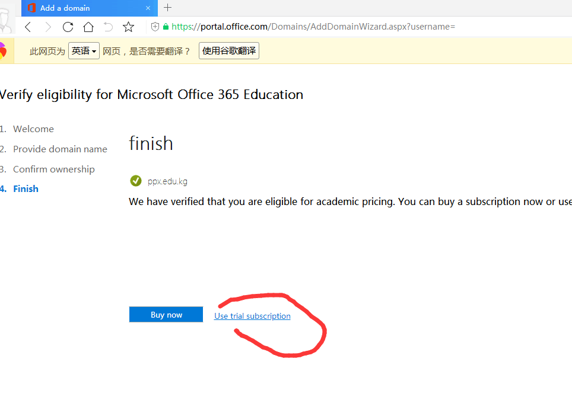Go to the home page icon

pyautogui.click(x=88, y=27)
